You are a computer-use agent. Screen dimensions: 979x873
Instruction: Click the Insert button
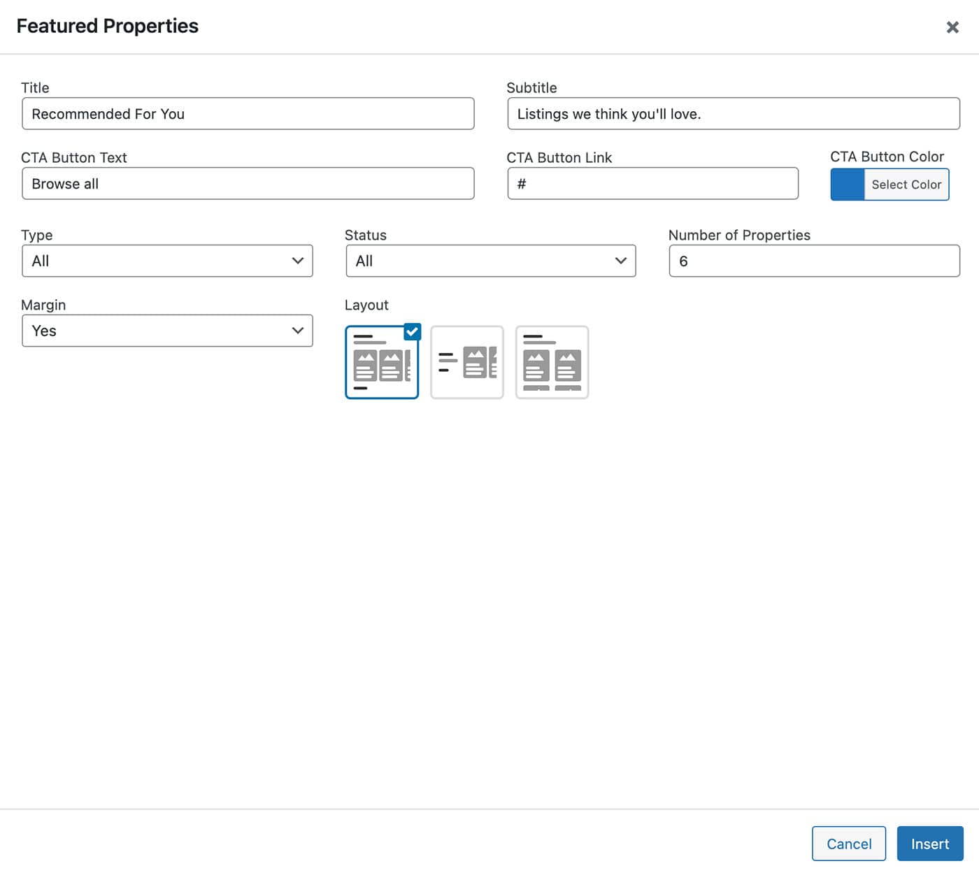929,844
